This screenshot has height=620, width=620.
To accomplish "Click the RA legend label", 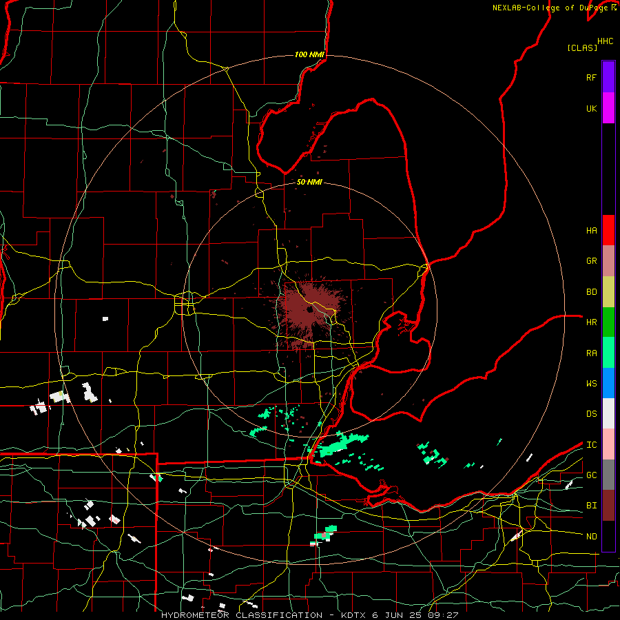I will pos(591,353).
